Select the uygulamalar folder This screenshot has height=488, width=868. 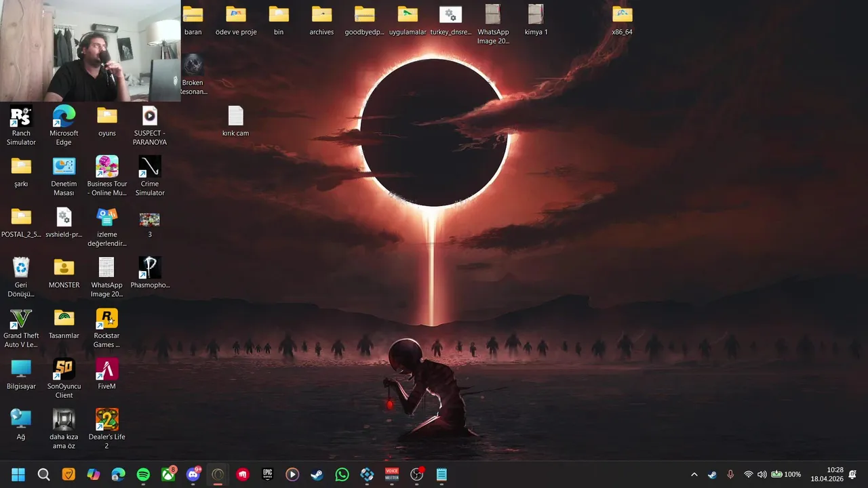coord(408,20)
